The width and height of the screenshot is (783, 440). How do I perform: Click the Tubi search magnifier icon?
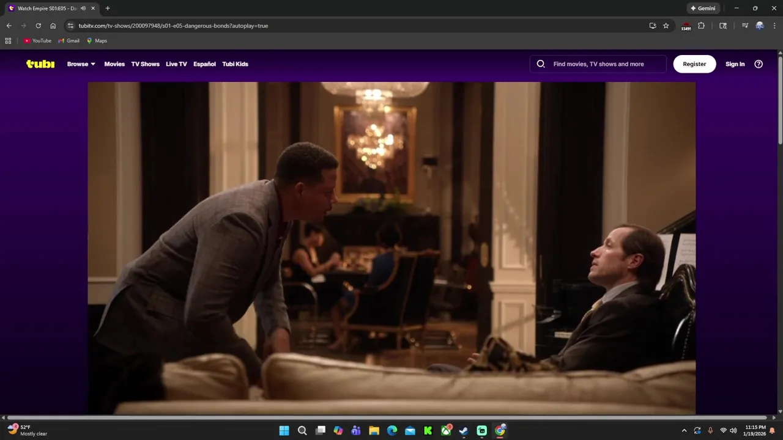point(541,64)
